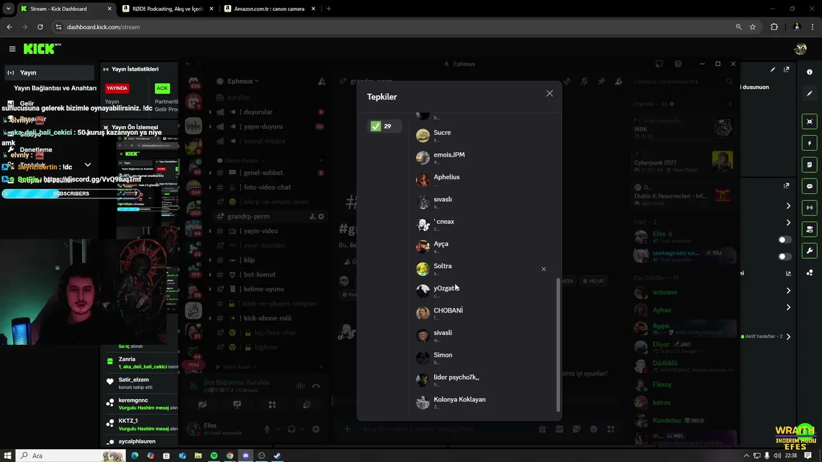
Task: Click the info icon in right toolbar
Action: coord(809,72)
